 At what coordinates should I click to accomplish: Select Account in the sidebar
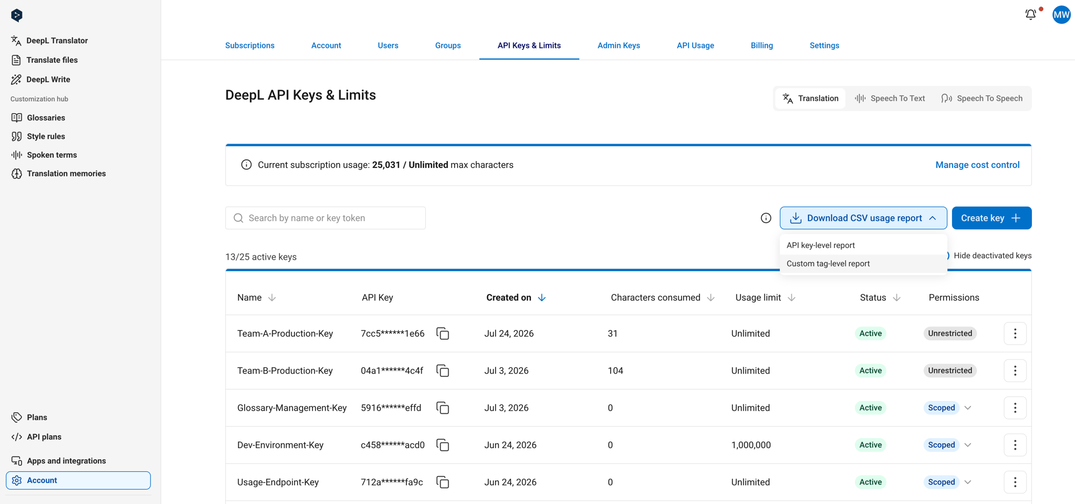coord(78,480)
